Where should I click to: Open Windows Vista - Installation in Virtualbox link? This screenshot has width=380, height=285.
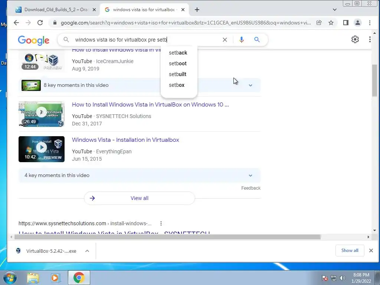[125, 140]
